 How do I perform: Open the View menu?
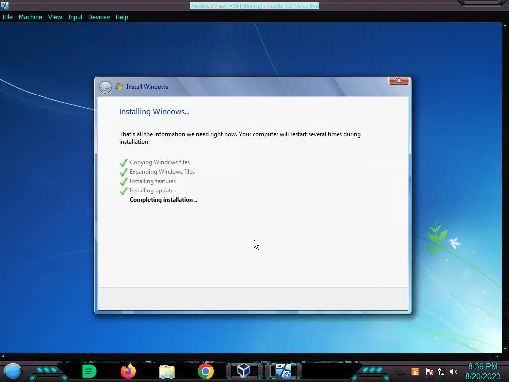(x=55, y=17)
